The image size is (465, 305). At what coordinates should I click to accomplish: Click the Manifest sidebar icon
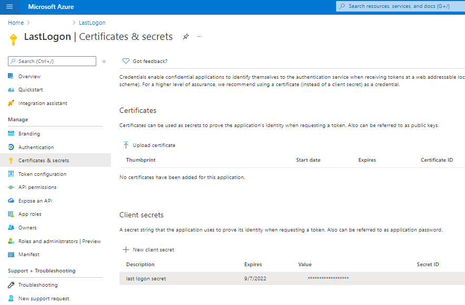pyautogui.click(x=12, y=254)
